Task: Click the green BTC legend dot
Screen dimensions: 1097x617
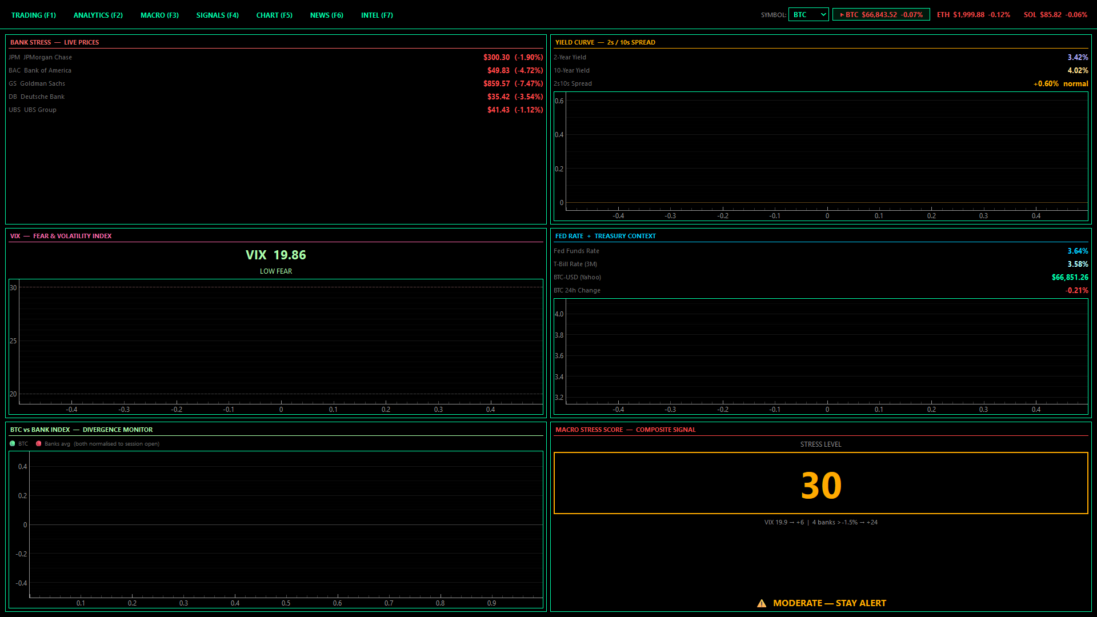Action: [13, 444]
